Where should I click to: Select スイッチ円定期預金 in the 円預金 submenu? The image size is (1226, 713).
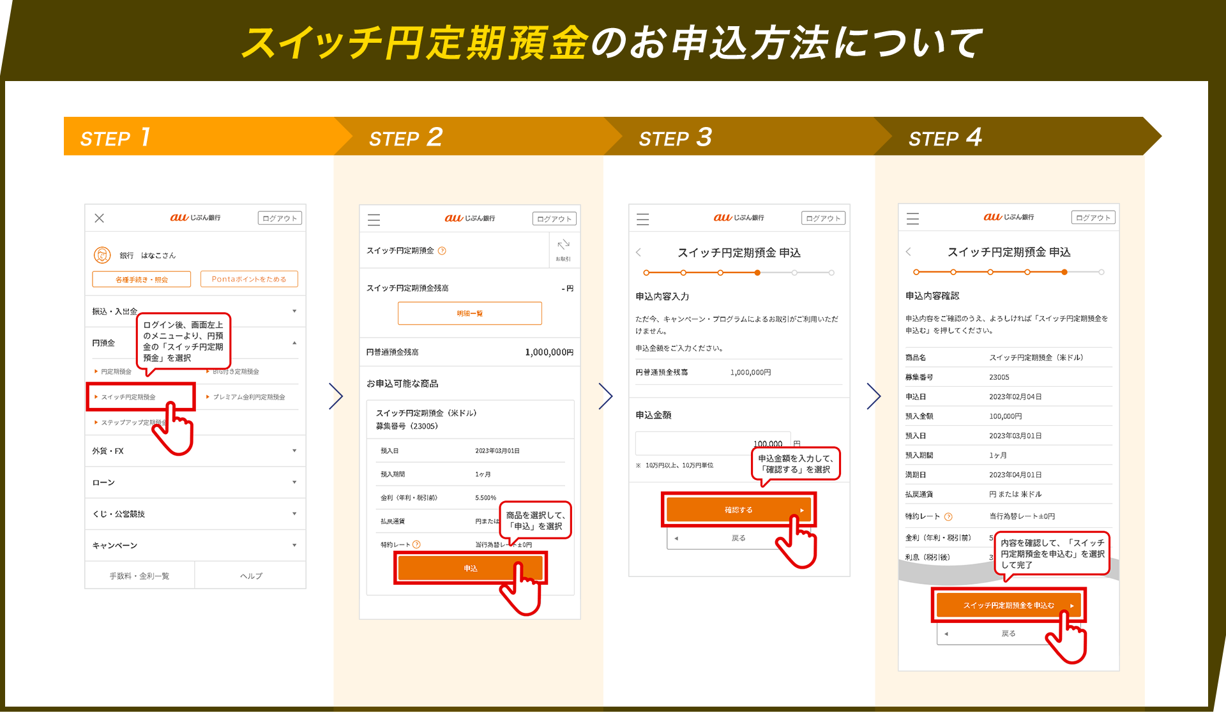140,397
